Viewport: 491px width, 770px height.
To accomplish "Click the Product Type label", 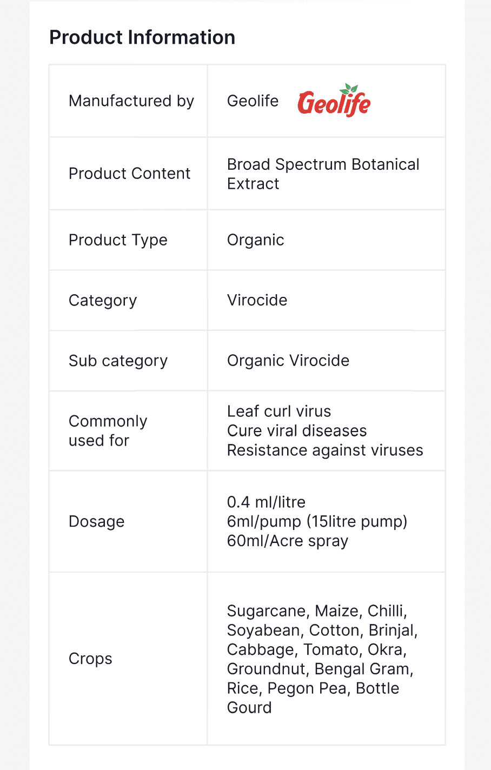I will click(118, 240).
